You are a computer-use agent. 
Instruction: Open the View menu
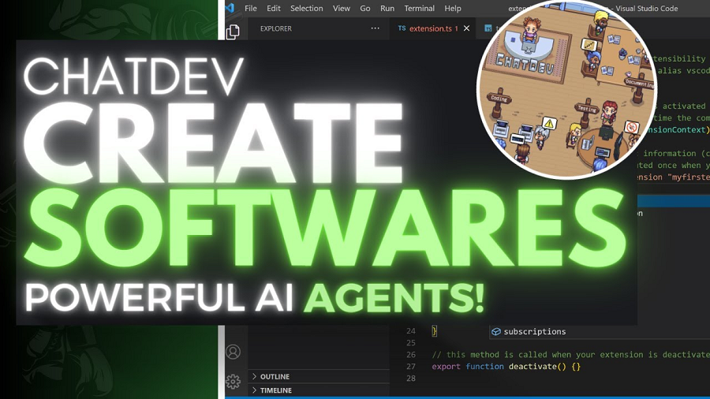click(x=342, y=9)
